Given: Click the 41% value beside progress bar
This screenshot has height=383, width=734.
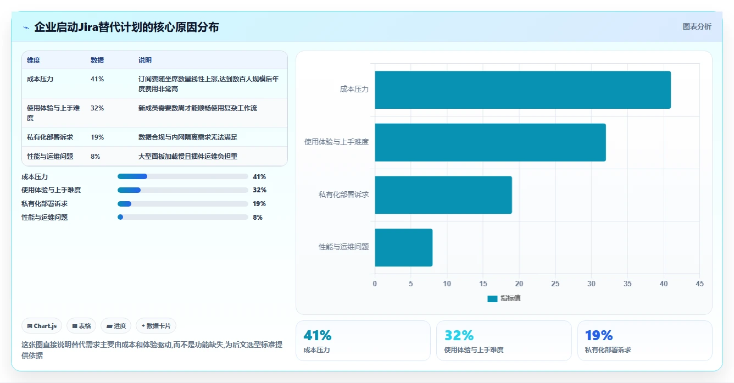Looking at the screenshot, I should click(259, 177).
